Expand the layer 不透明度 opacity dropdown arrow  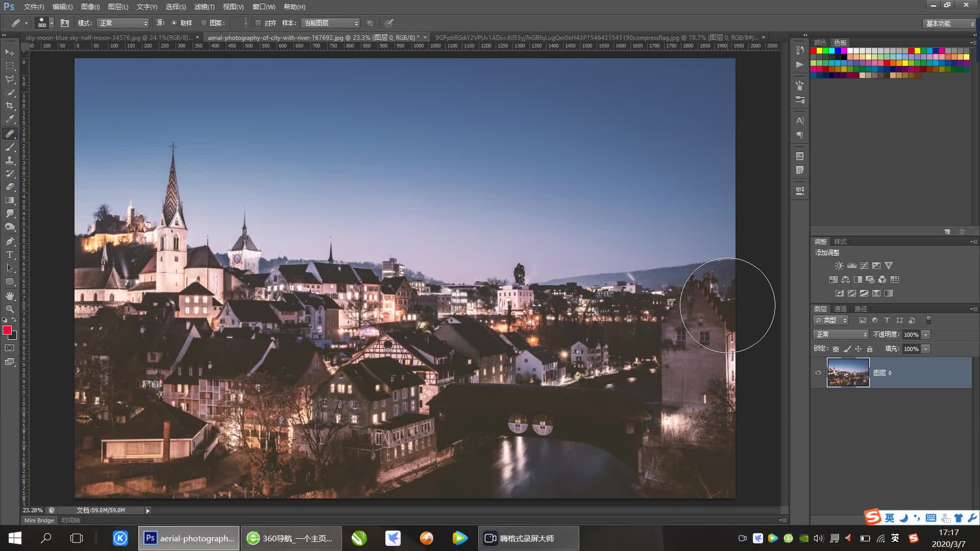[926, 335]
